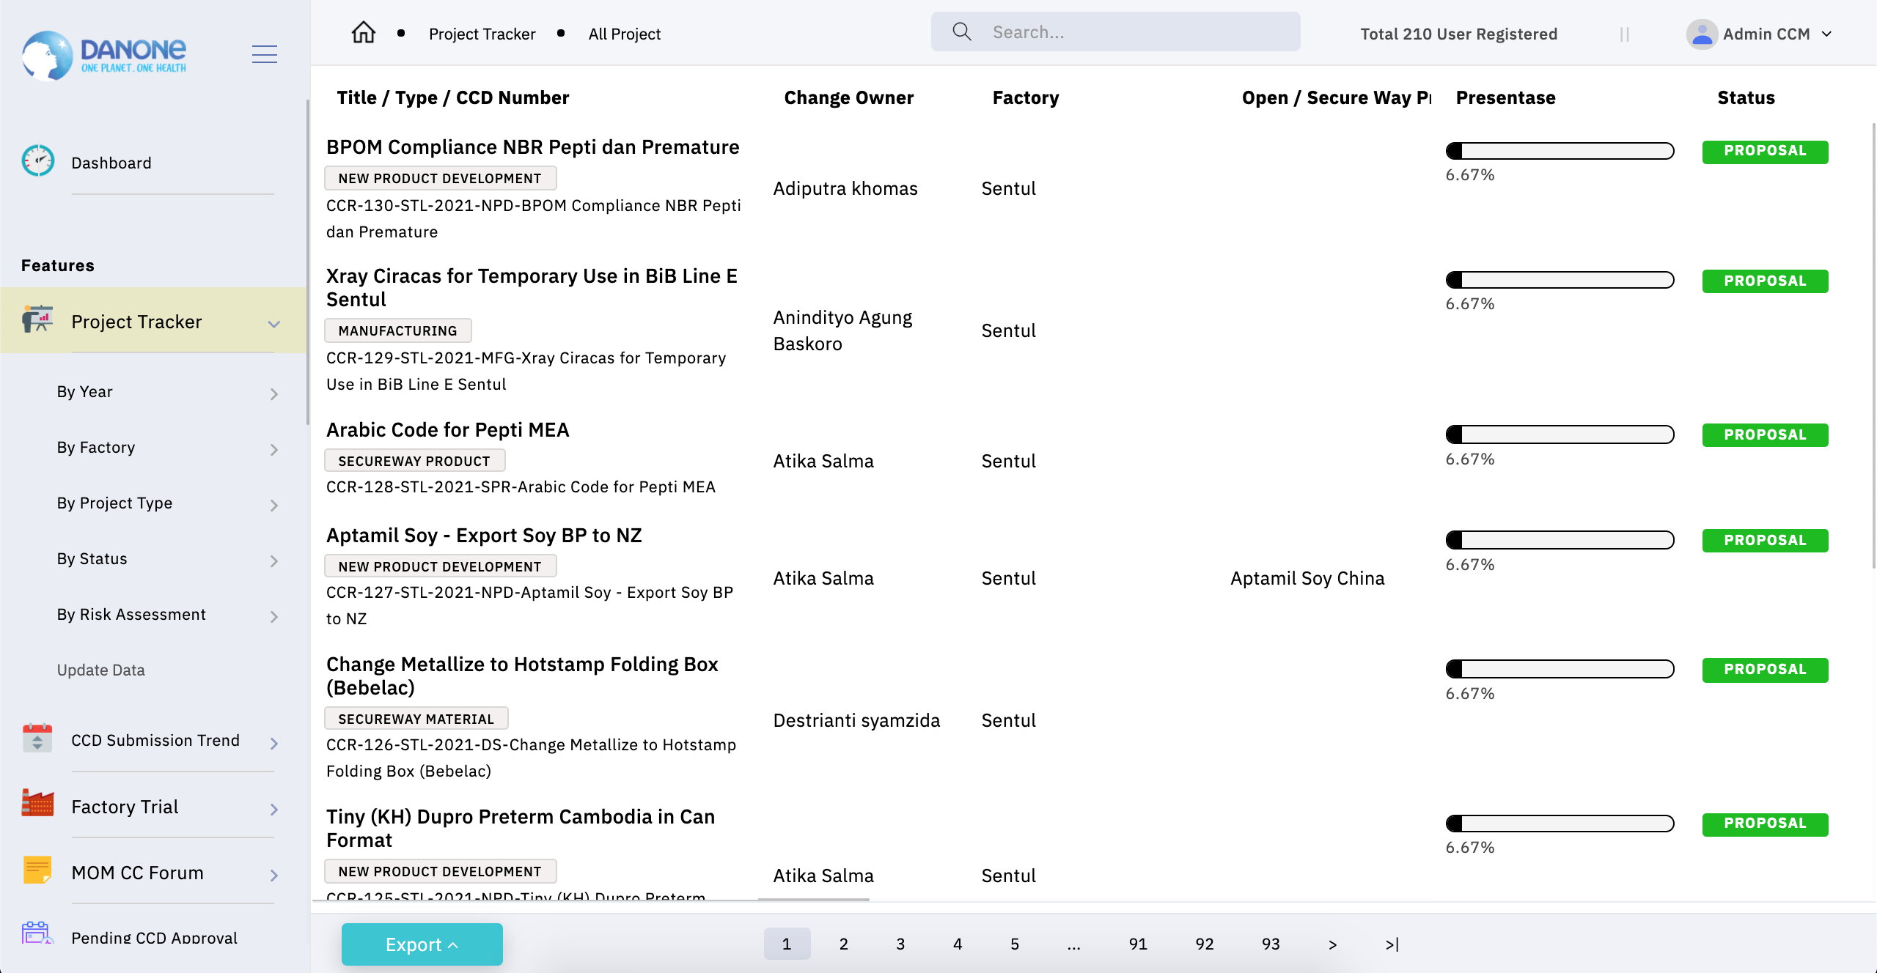Expand the MOM CC Forum menu
This screenshot has width=1877, height=973.
point(274,876)
